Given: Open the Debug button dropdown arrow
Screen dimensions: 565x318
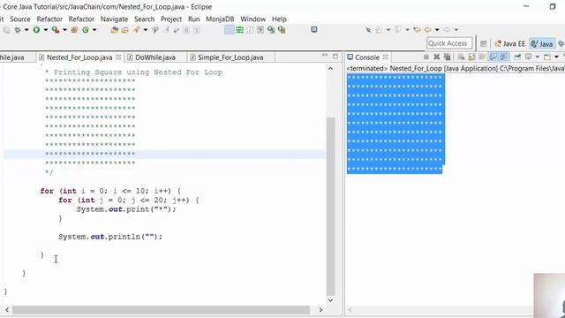Looking at the screenshot, I should [26, 30].
